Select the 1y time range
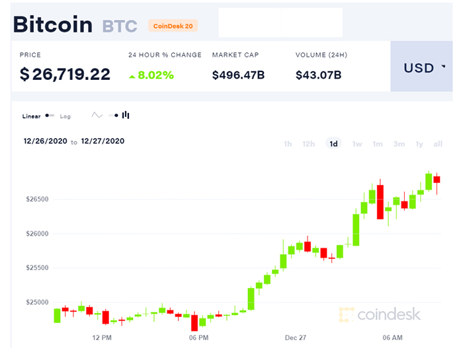The width and height of the screenshot is (463, 356). 419,144
